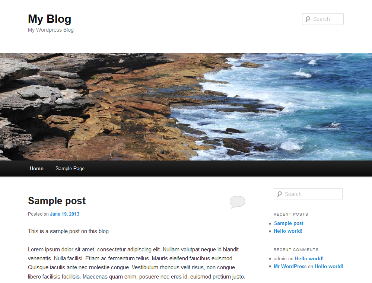
Task: Select Hello world! under Recent Posts
Action: tap(288, 231)
